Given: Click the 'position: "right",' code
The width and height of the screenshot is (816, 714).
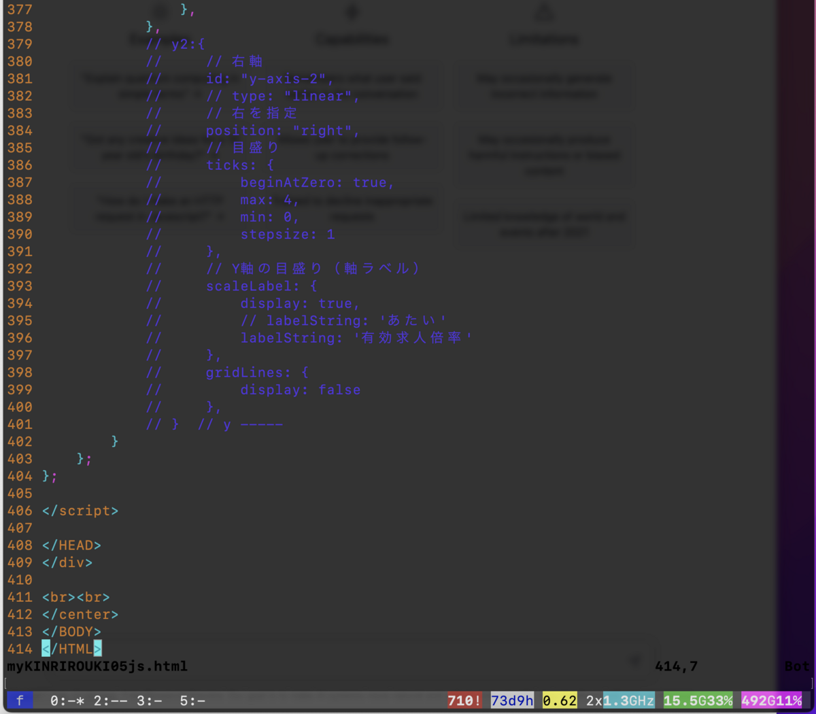Looking at the screenshot, I should [283, 131].
